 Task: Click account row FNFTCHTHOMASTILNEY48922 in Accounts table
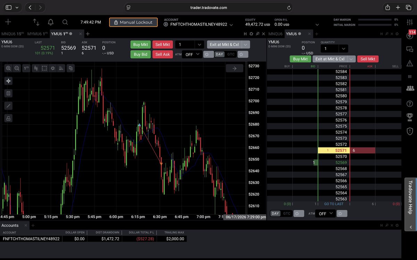coord(93,239)
